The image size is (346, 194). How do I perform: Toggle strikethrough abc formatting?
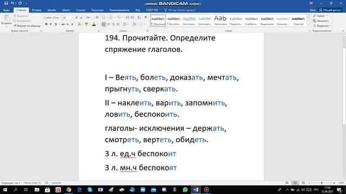click(x=63, y=24)
